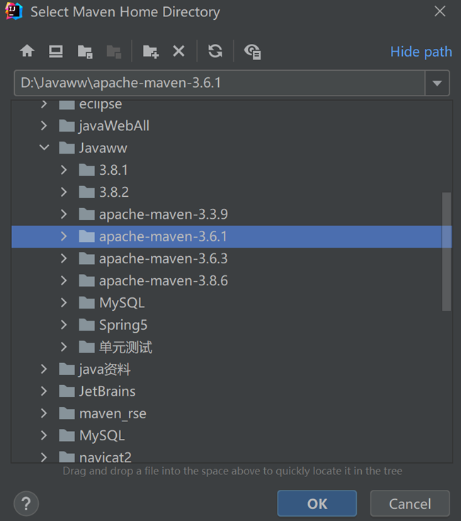Collapse the Javaww folder

(x=44, y=147)
